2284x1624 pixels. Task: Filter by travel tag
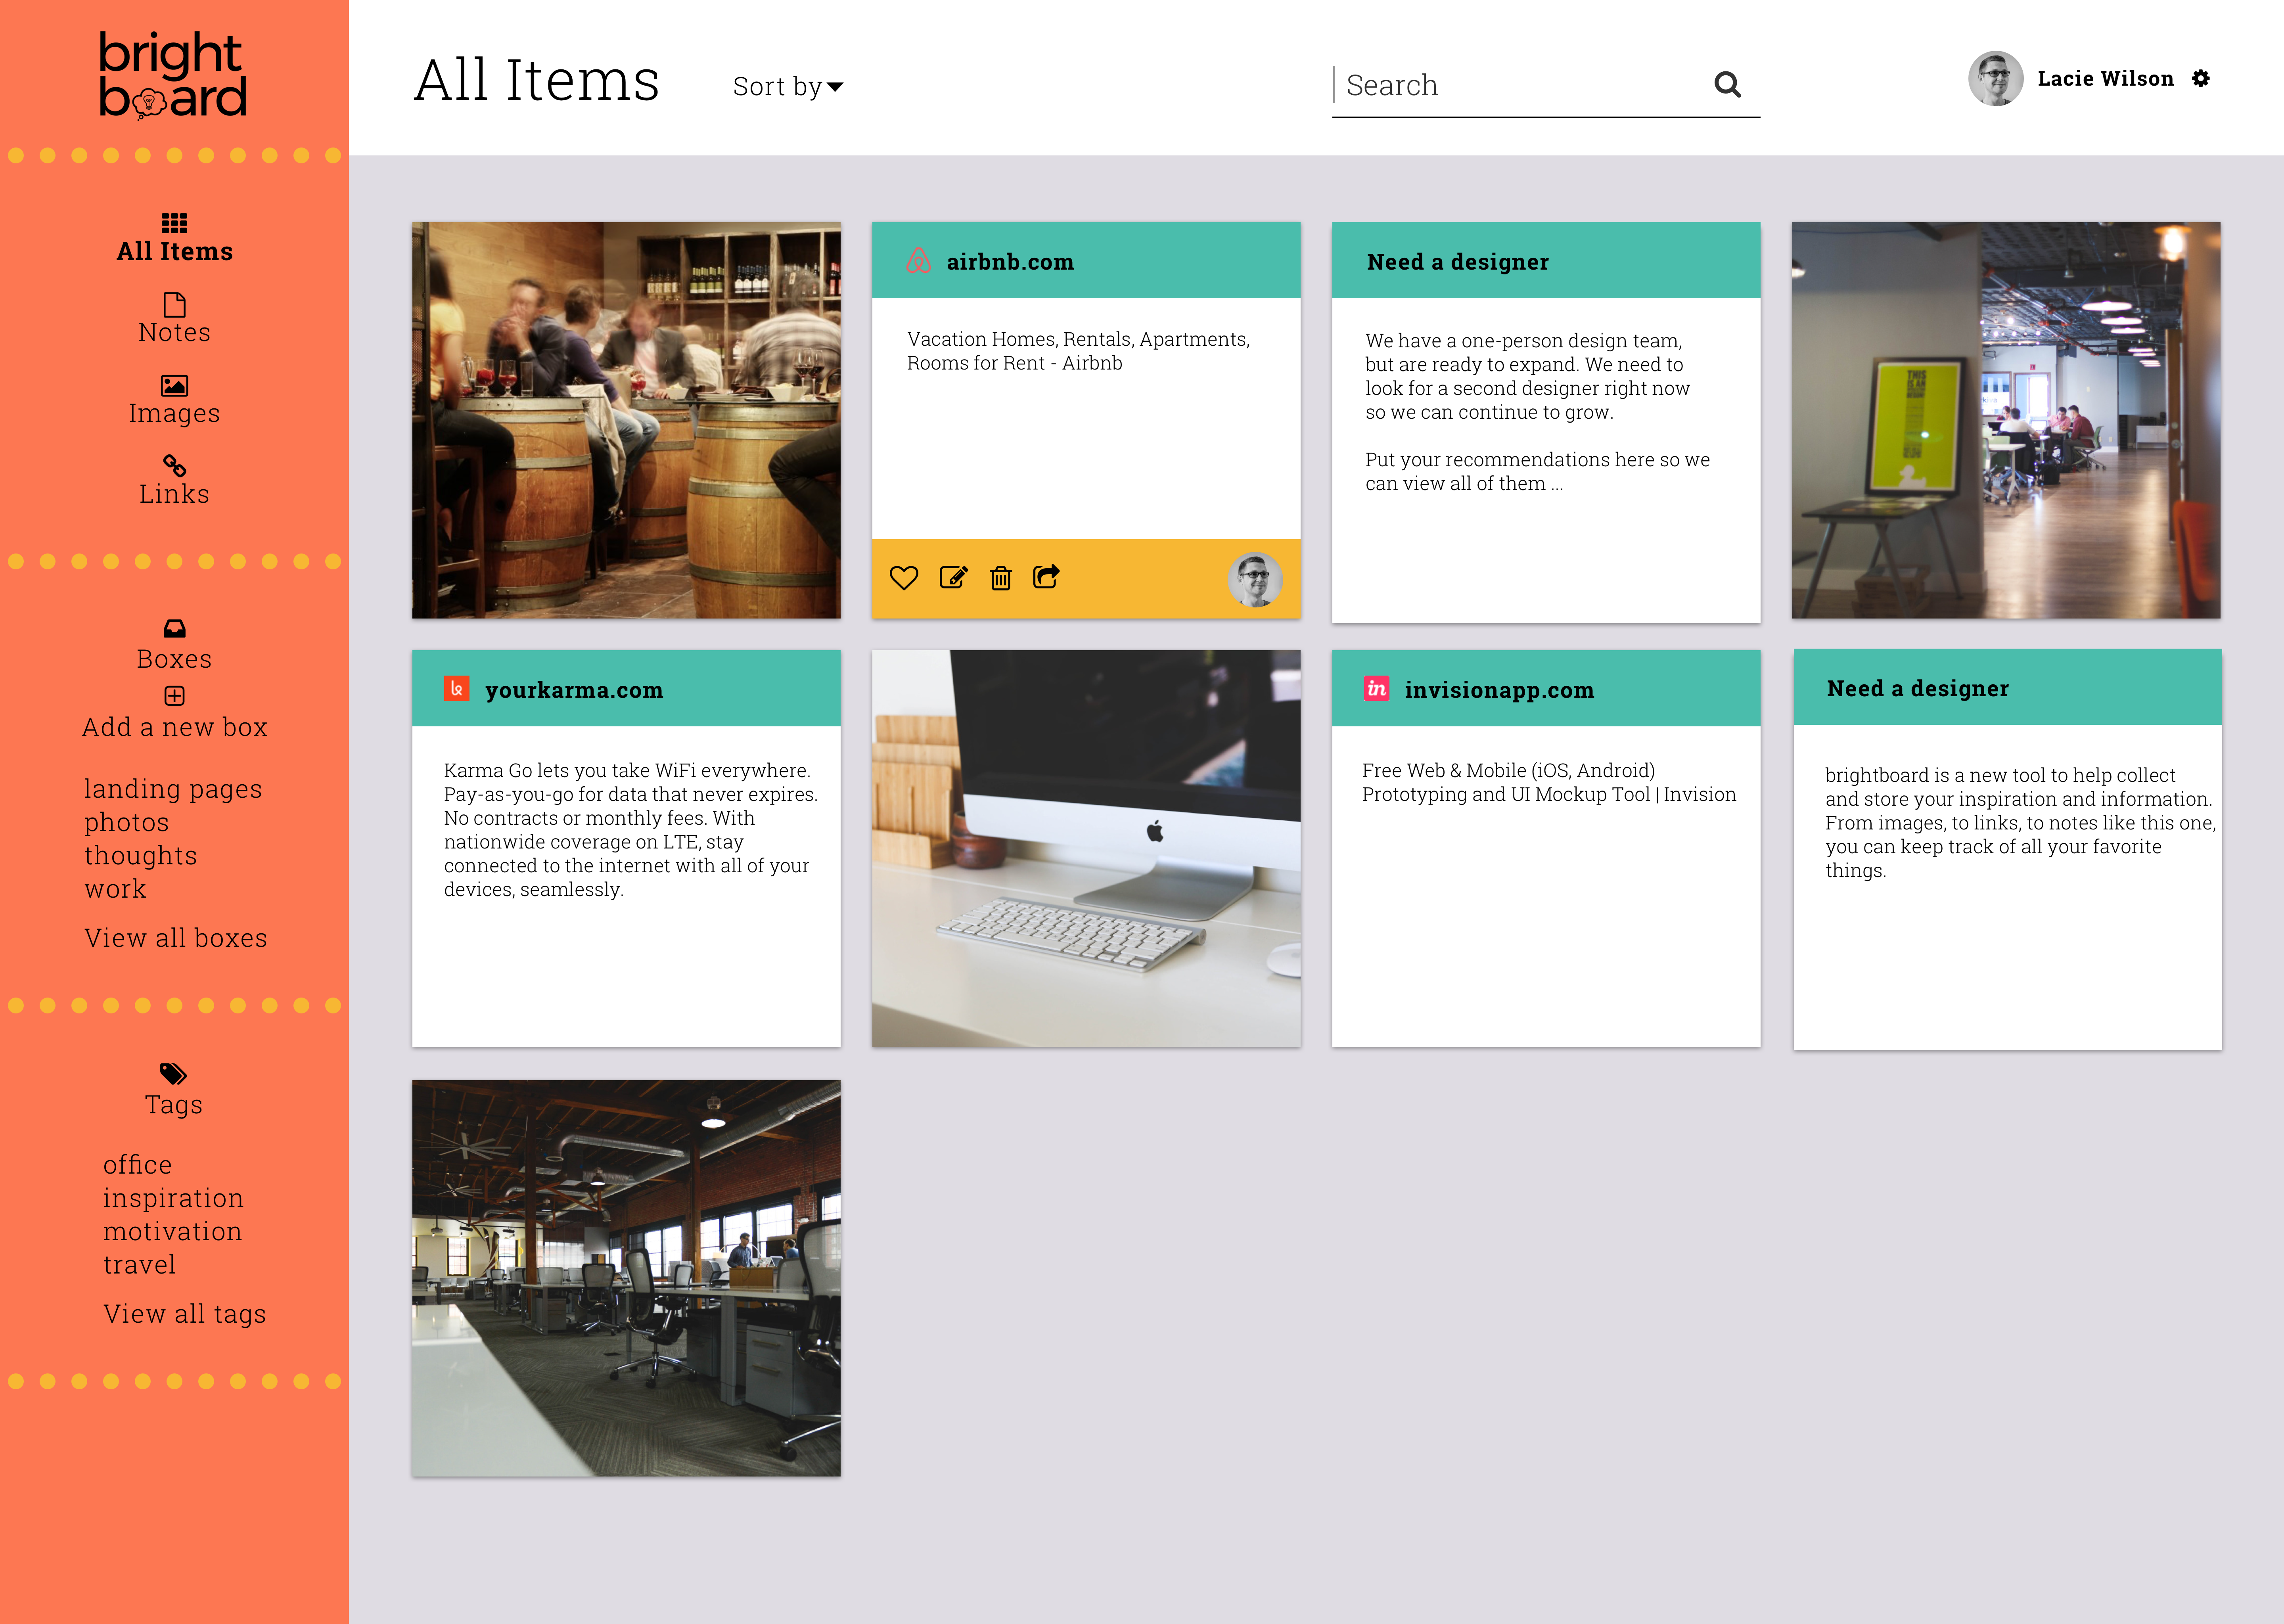[139, 1265]
